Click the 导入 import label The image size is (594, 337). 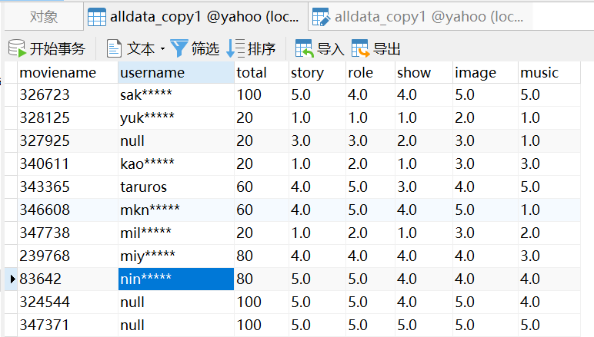(x=330, y=48)
